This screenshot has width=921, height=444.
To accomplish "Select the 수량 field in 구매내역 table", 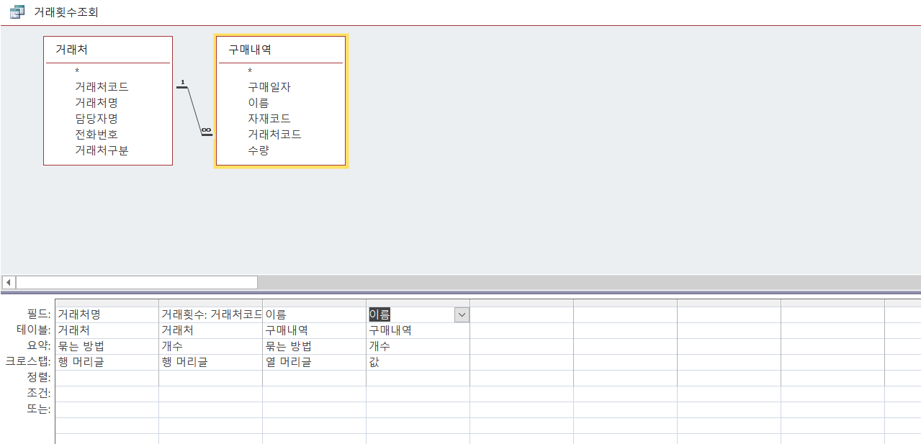I will [259, 150].
